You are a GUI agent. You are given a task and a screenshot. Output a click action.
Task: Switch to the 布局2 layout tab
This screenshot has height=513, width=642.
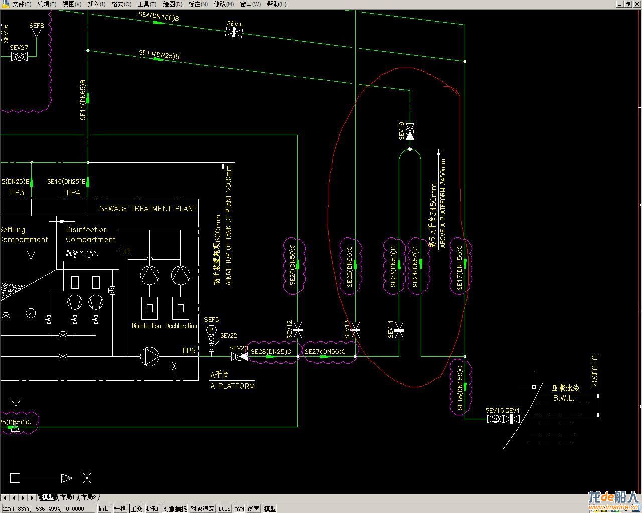click(88, 497)
